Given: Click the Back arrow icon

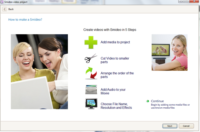Looking at the screenshot, I should pyautogui.click(x=4, y=9).
